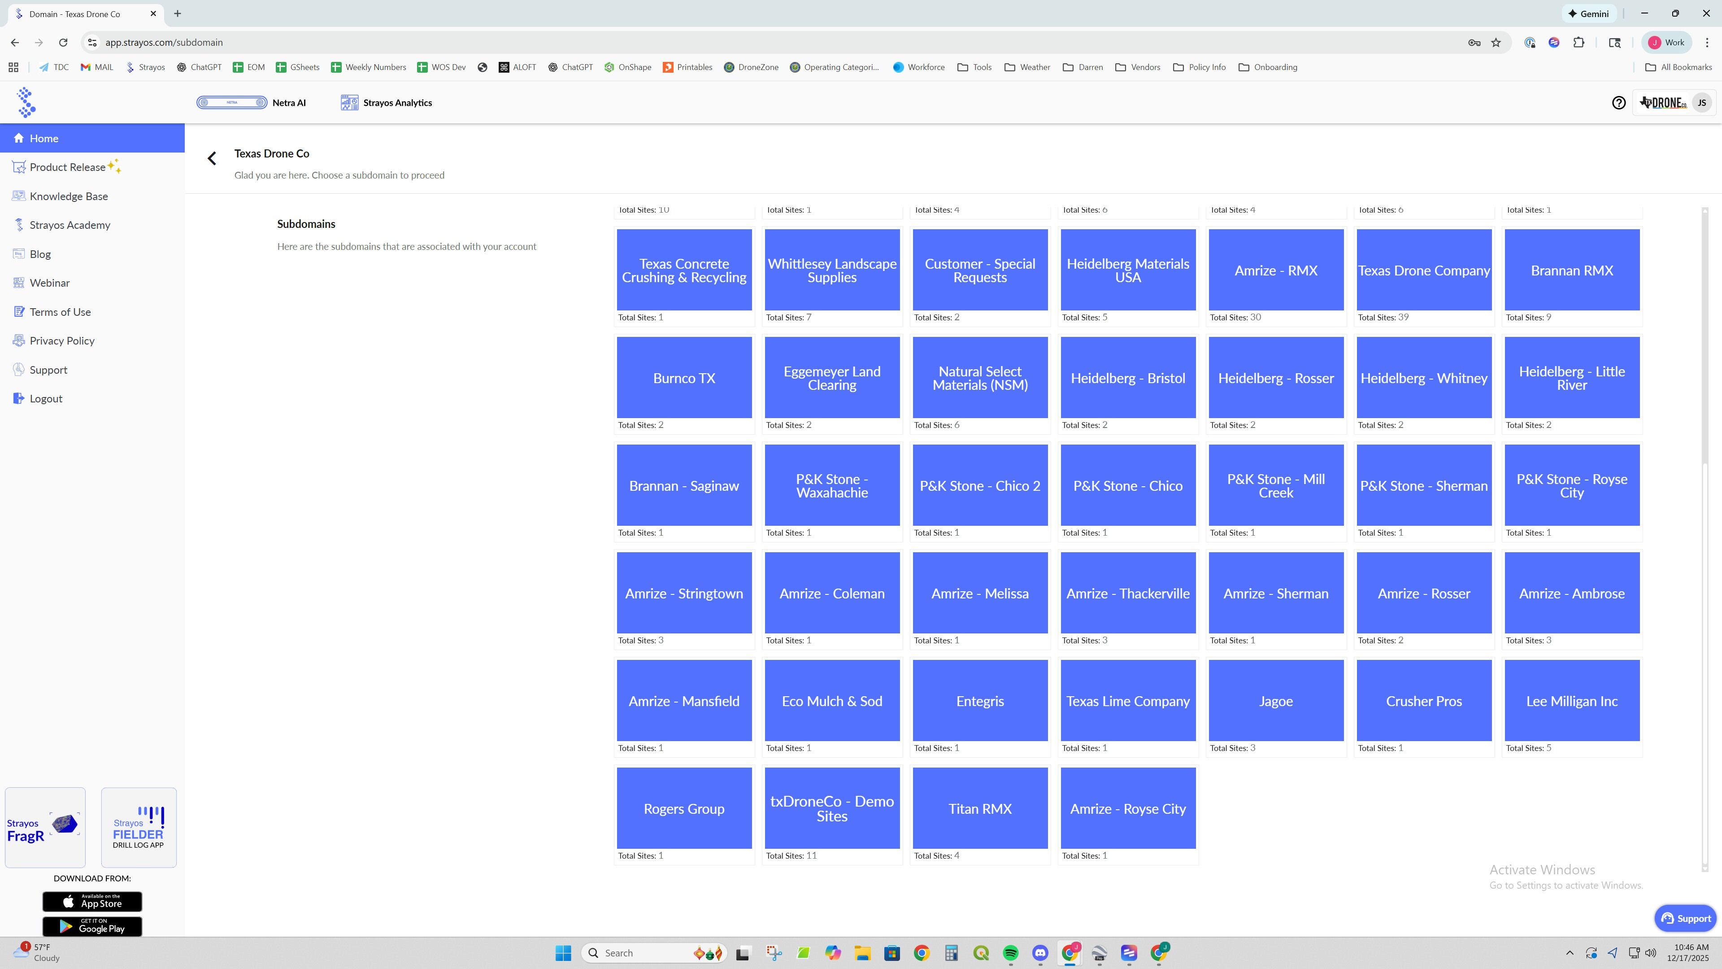Screen dimensions: 1722x969
Task: Open the DroneZone bookmark
Action: [x=752, y=67]
